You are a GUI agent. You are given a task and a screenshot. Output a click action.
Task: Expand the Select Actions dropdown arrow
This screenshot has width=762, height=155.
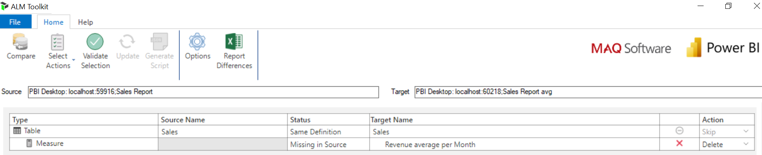click(74, 60)
